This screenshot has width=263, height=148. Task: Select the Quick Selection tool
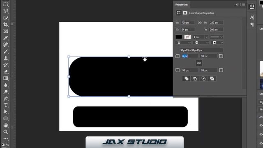click(5, 18)
